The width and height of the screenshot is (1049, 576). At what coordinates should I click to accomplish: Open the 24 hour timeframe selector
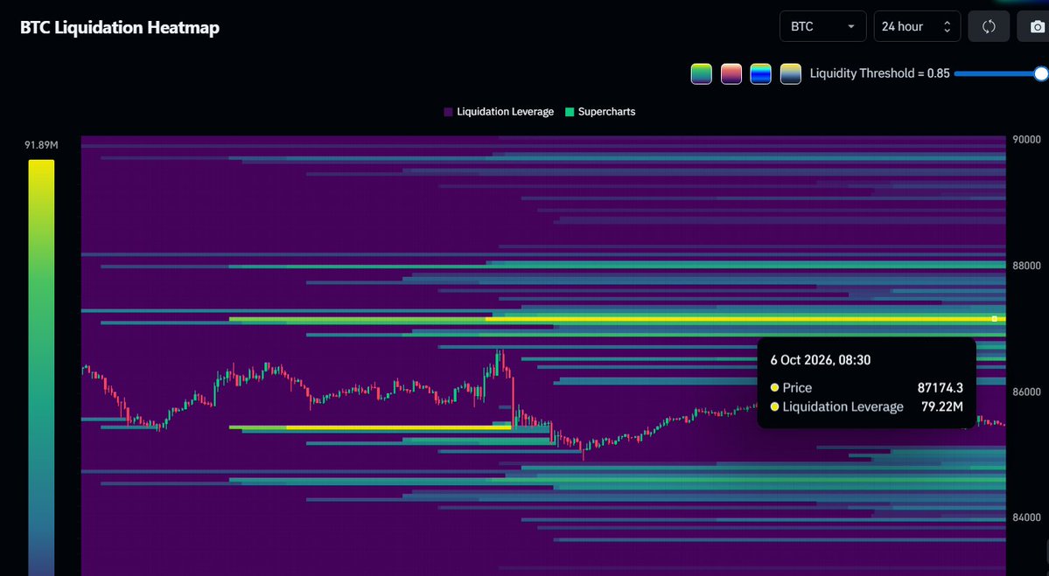(x=917, y=27)
